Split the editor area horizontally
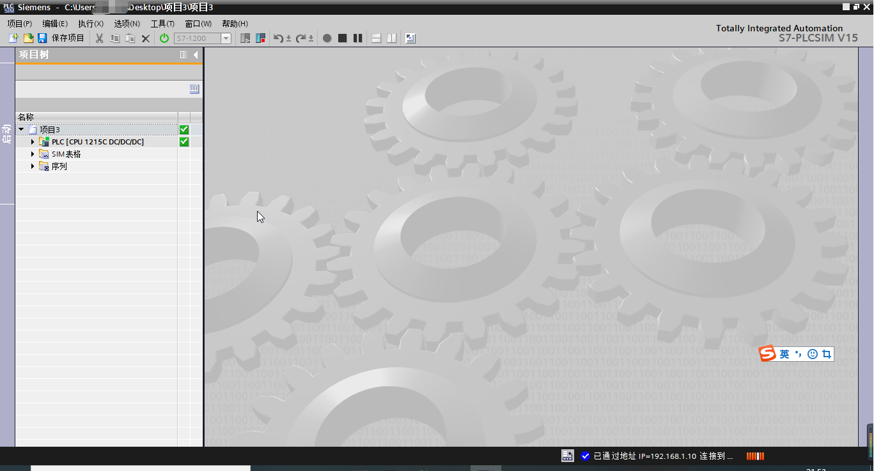This screenshot has height=471, width=874. 376,38
